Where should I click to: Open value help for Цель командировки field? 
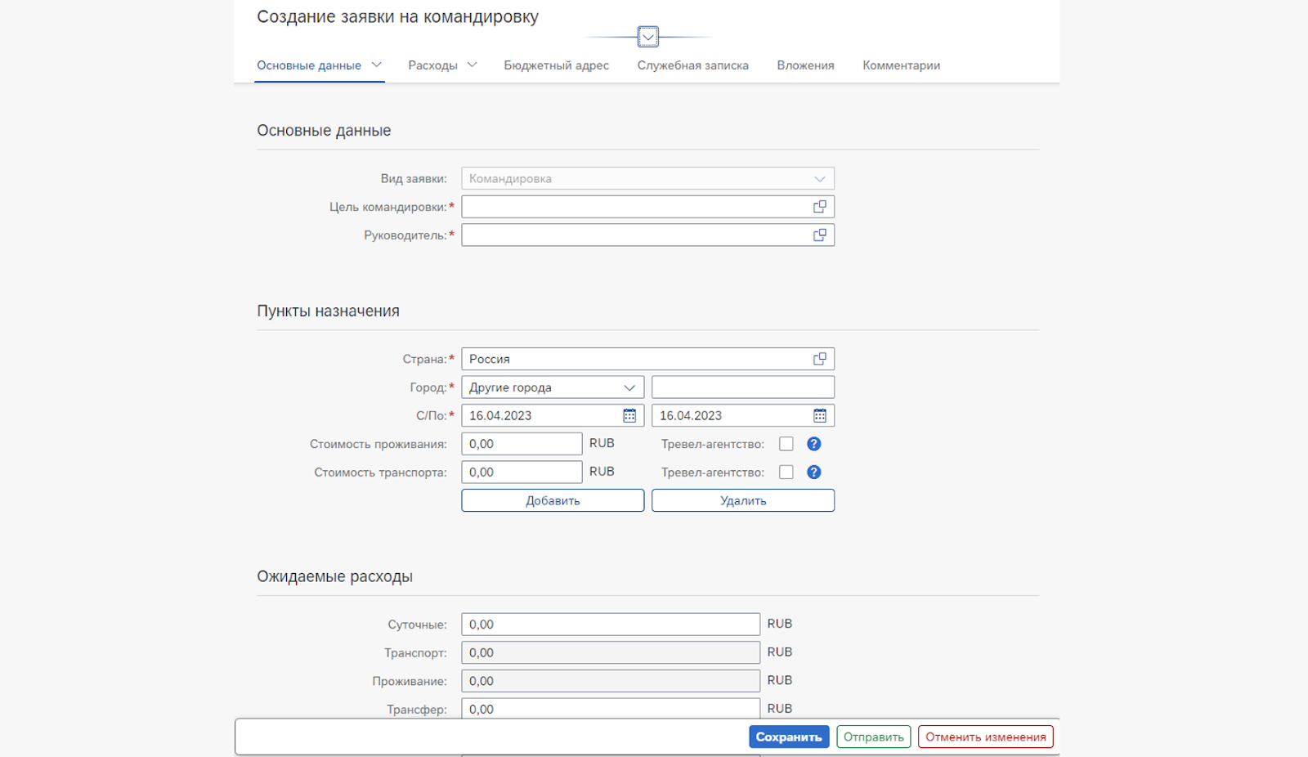coord(819,207)
